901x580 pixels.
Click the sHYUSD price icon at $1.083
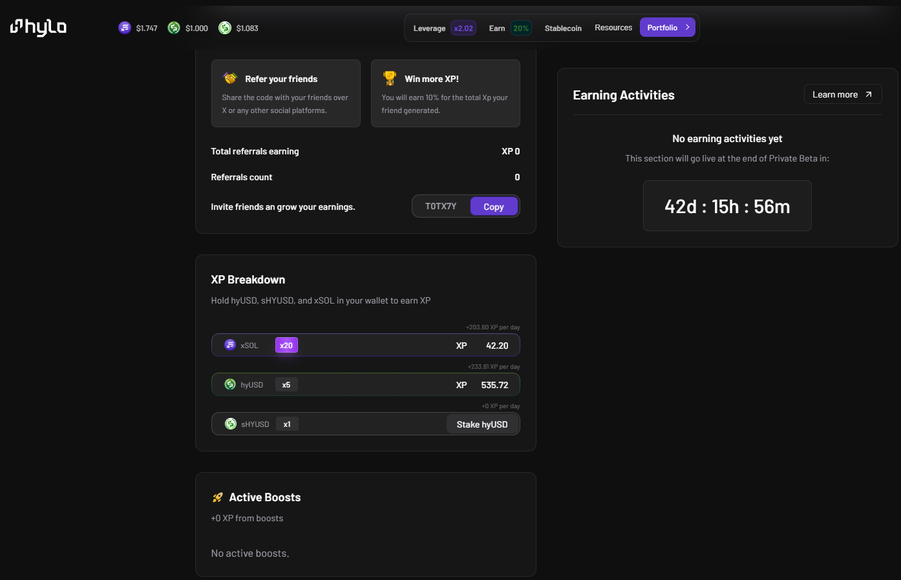point(225,28)
